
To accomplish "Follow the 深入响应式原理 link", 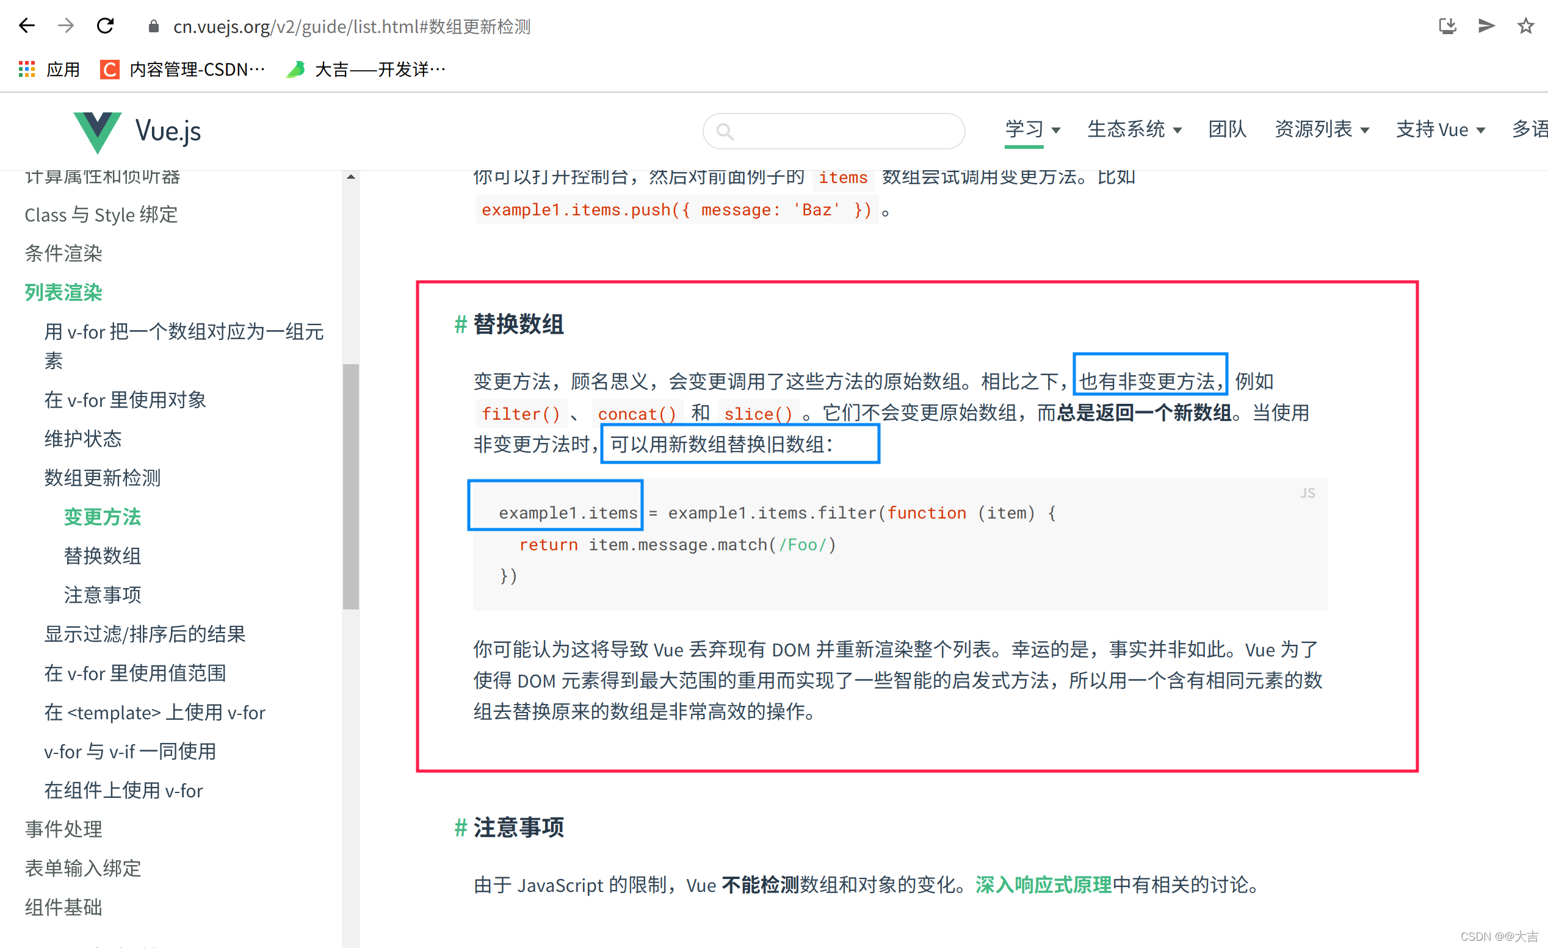I will coord(1041,885).
